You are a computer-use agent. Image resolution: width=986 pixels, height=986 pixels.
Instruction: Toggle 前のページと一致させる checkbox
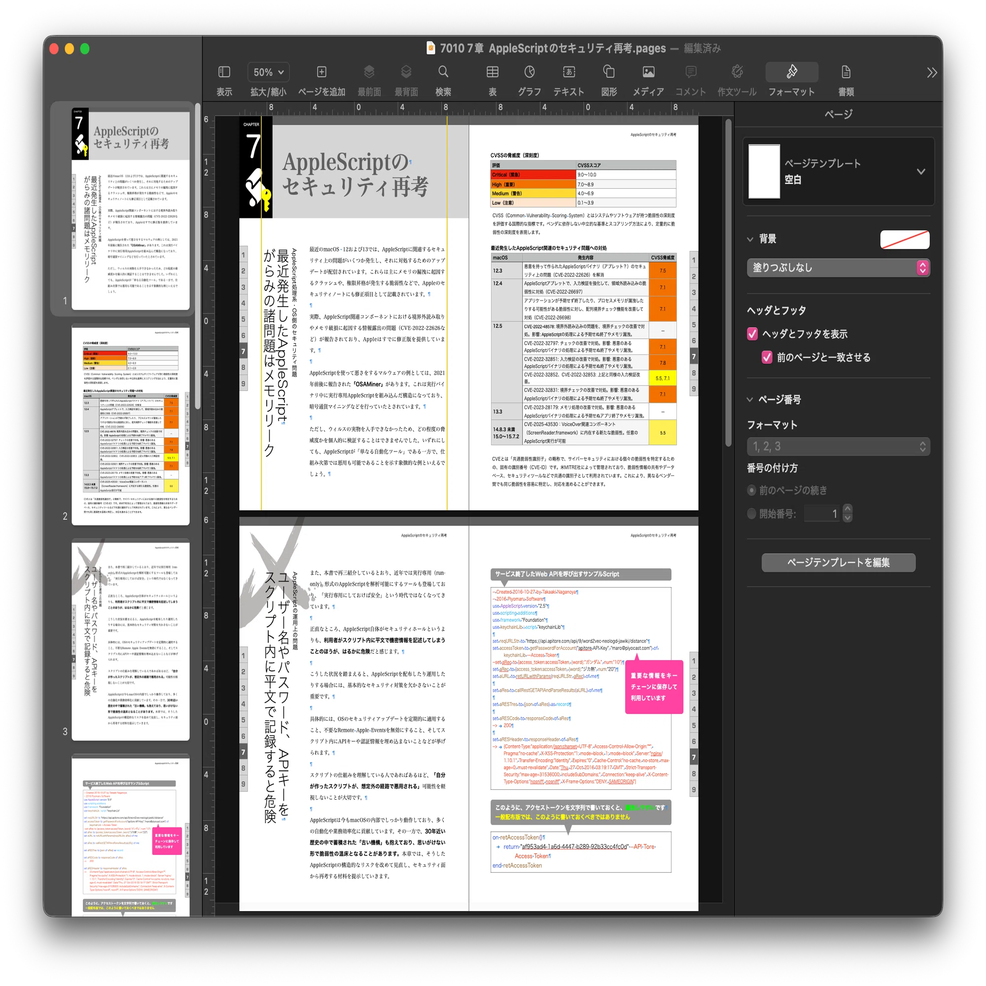tap(767, 357)
